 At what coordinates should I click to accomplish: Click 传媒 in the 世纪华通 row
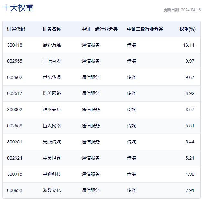click(132, 77)
